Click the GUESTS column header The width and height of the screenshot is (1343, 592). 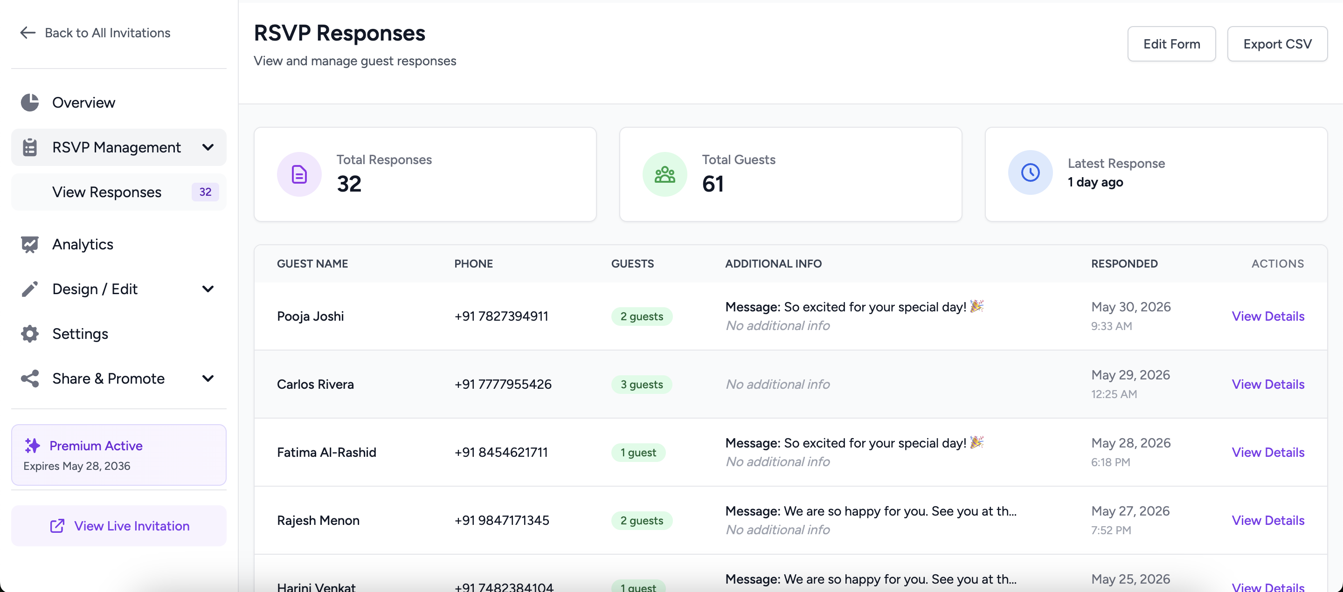point(632,264)
